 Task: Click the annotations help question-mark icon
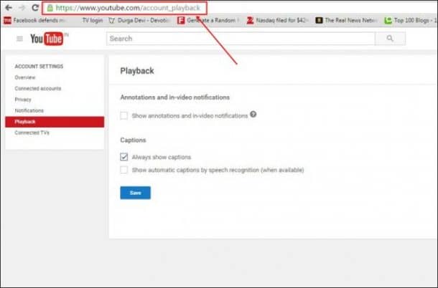(x=253, y=115)
